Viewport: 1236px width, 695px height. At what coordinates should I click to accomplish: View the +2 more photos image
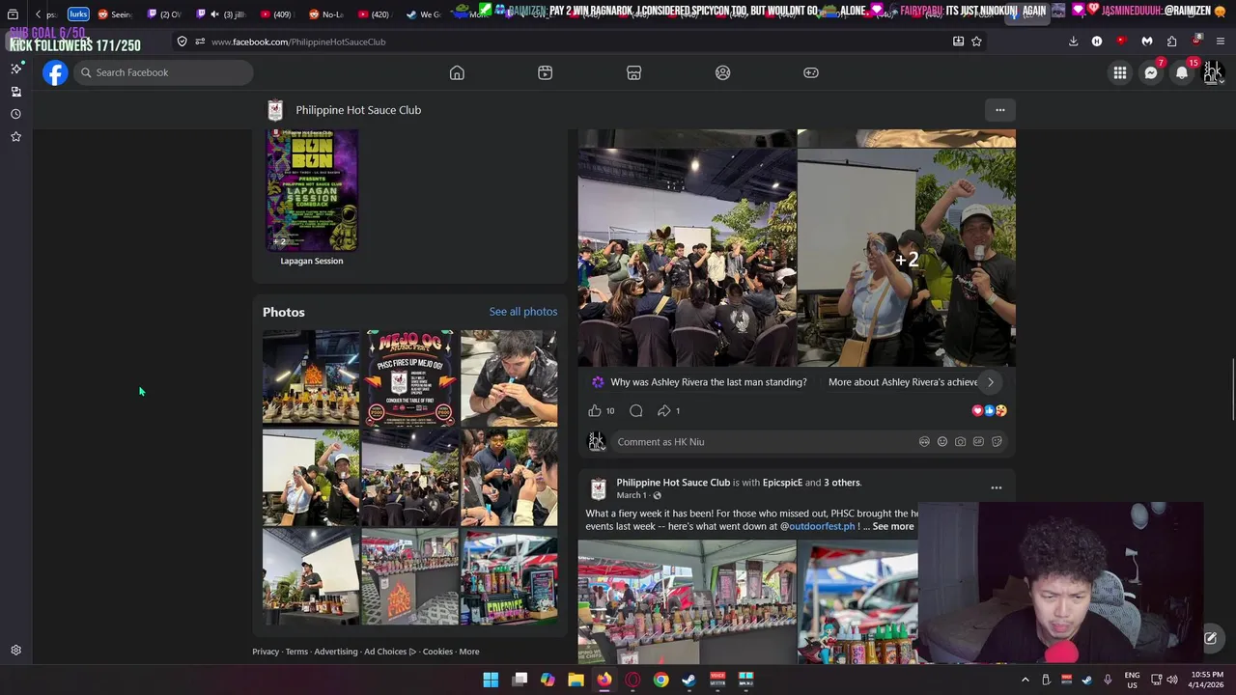[907, 259]
